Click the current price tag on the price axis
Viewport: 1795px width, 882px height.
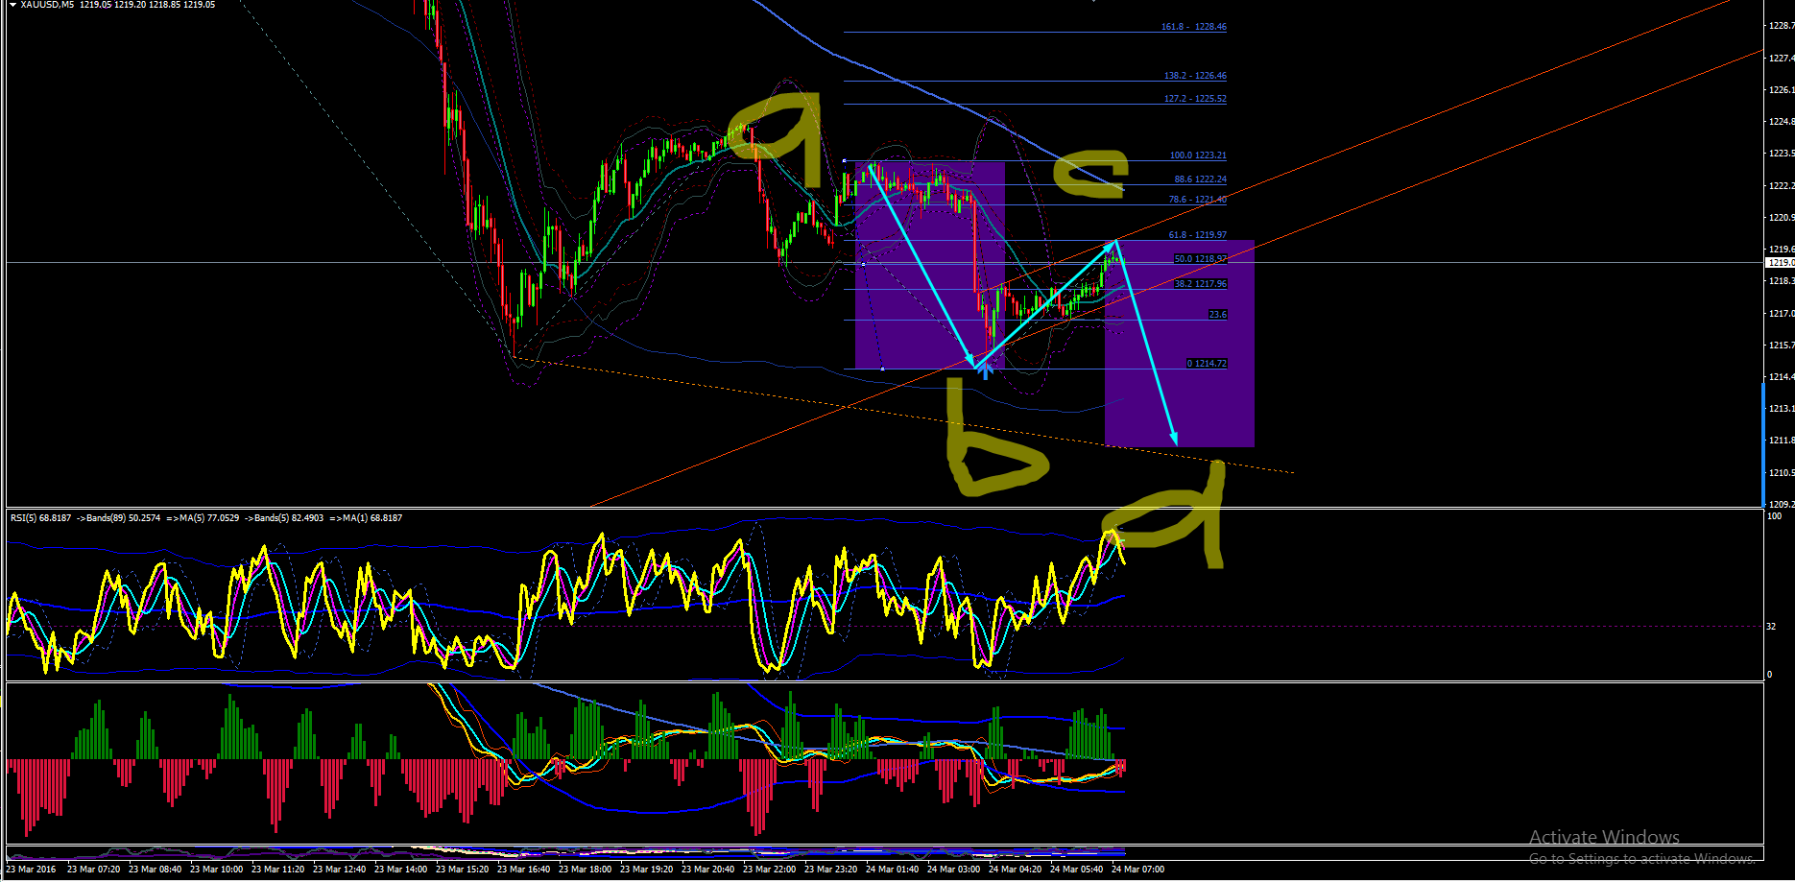point(1780,262)
